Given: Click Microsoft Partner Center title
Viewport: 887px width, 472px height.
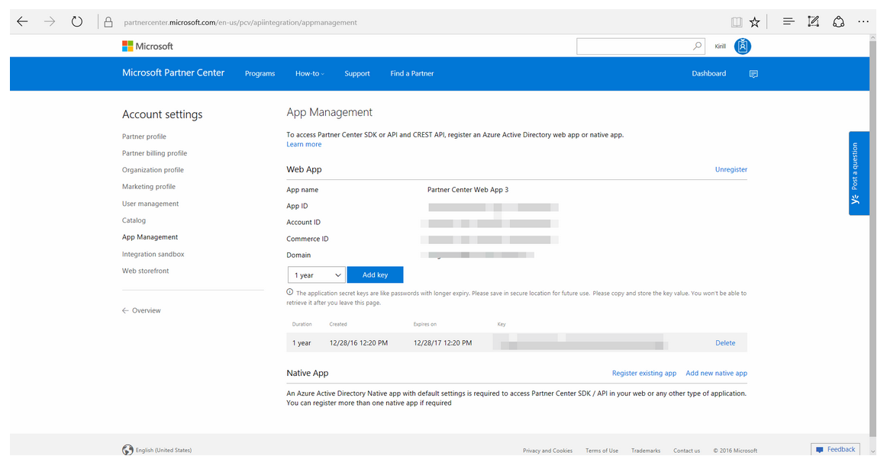Looking at the screenshot, I should click(x=173, y=72).
